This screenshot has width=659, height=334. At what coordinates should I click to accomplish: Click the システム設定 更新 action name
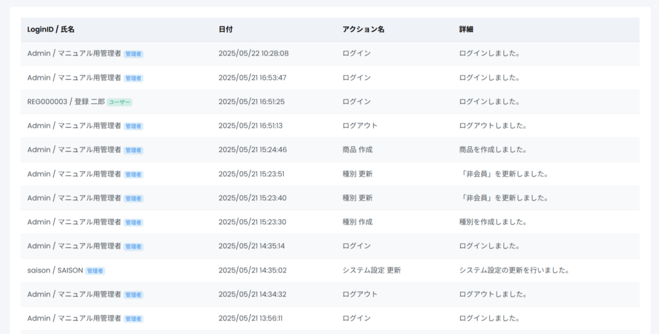click(372, 270)
